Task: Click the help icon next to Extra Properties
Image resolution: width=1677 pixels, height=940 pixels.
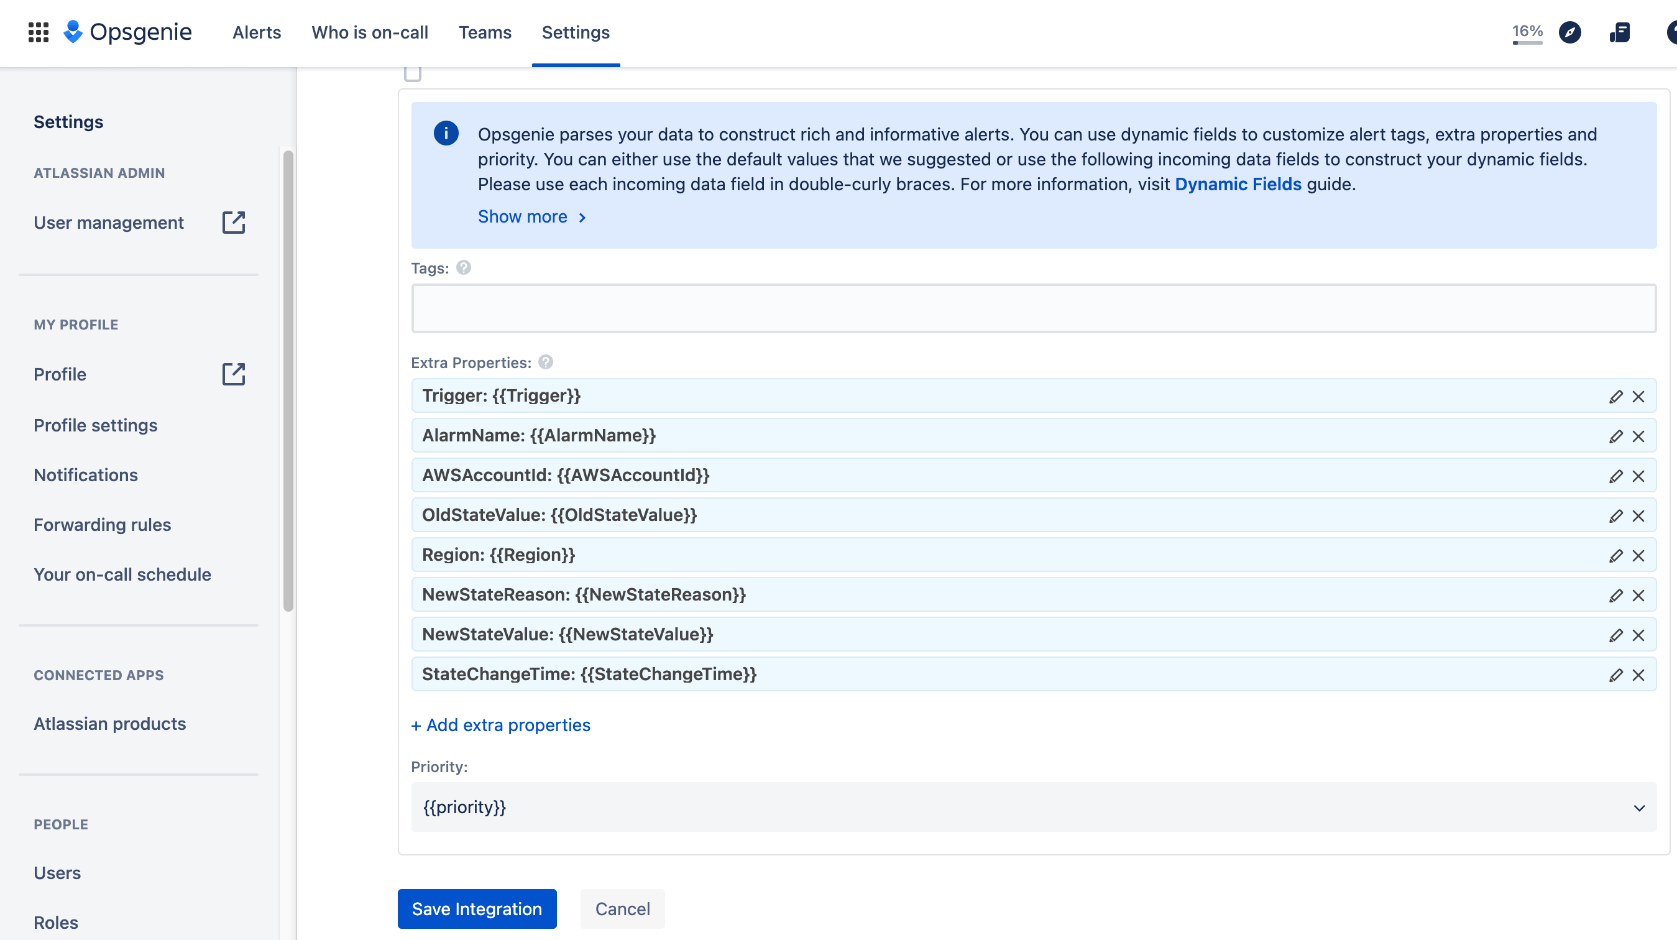Action: pos(546,361)
